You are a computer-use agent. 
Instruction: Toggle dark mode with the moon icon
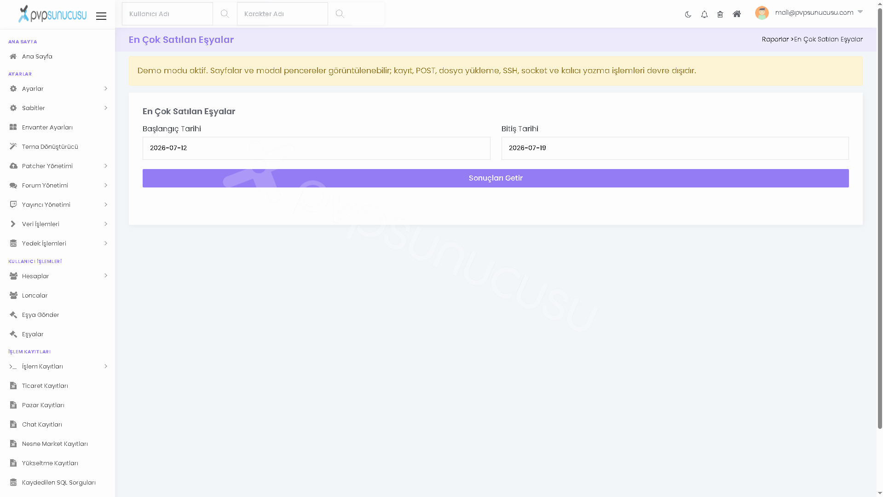coord(688,14)
